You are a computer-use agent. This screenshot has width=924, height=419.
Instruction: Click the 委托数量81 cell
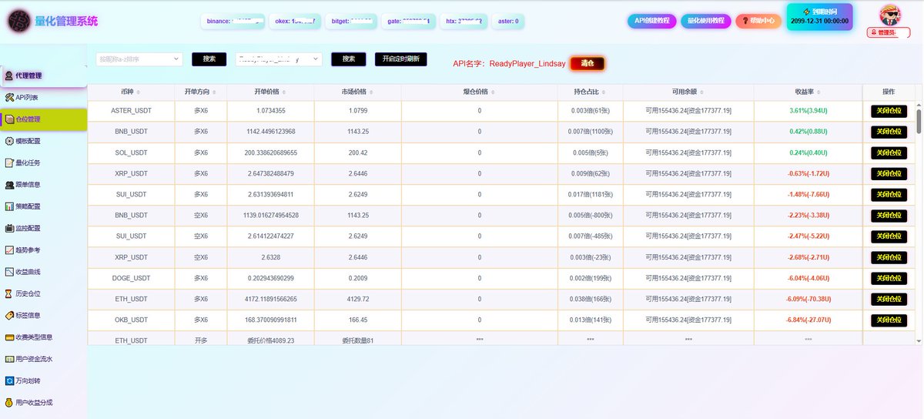pyautogui.click(x=357, y=339)
